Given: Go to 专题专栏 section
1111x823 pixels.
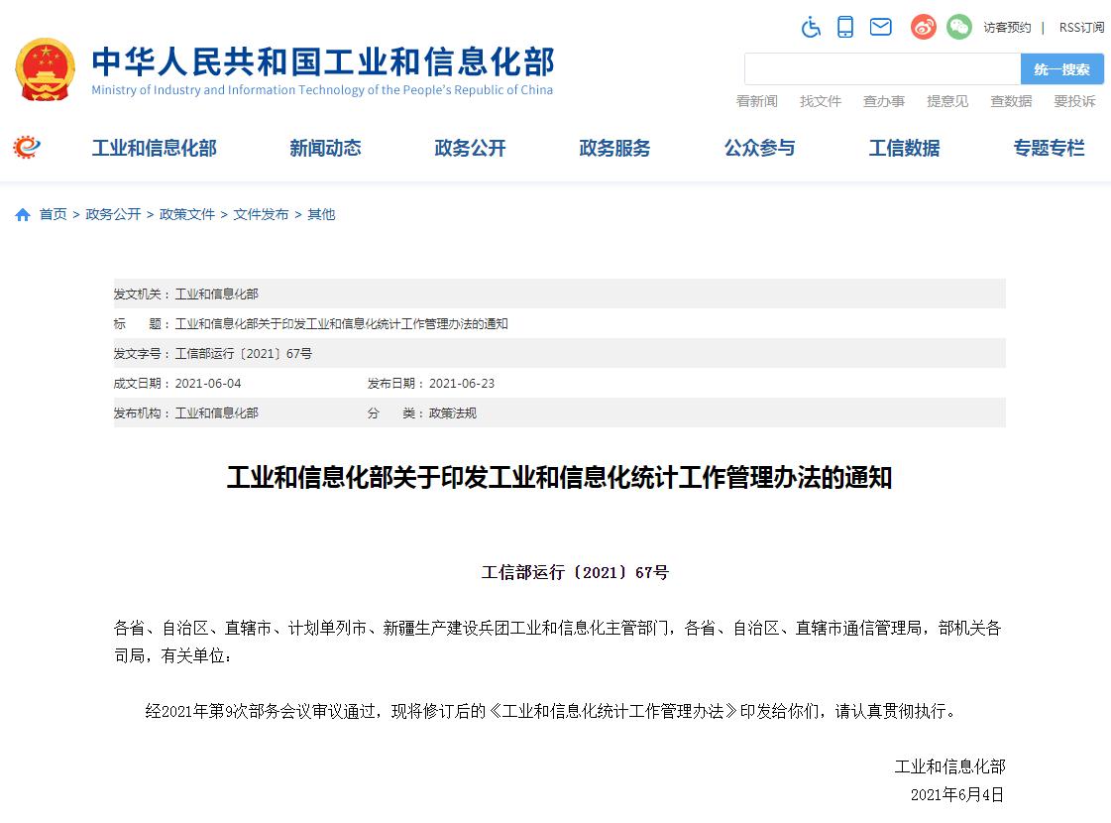Looking at the screenshot, I should (x=1049, y=149).
